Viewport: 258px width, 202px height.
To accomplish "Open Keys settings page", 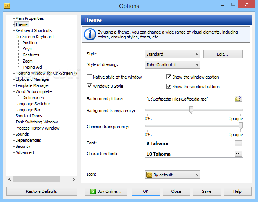I will (27, 49).
